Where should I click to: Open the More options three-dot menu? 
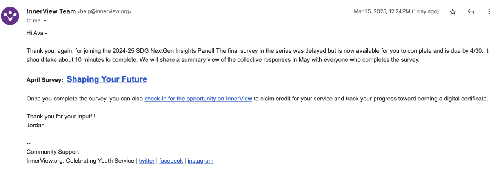[489, 12]
